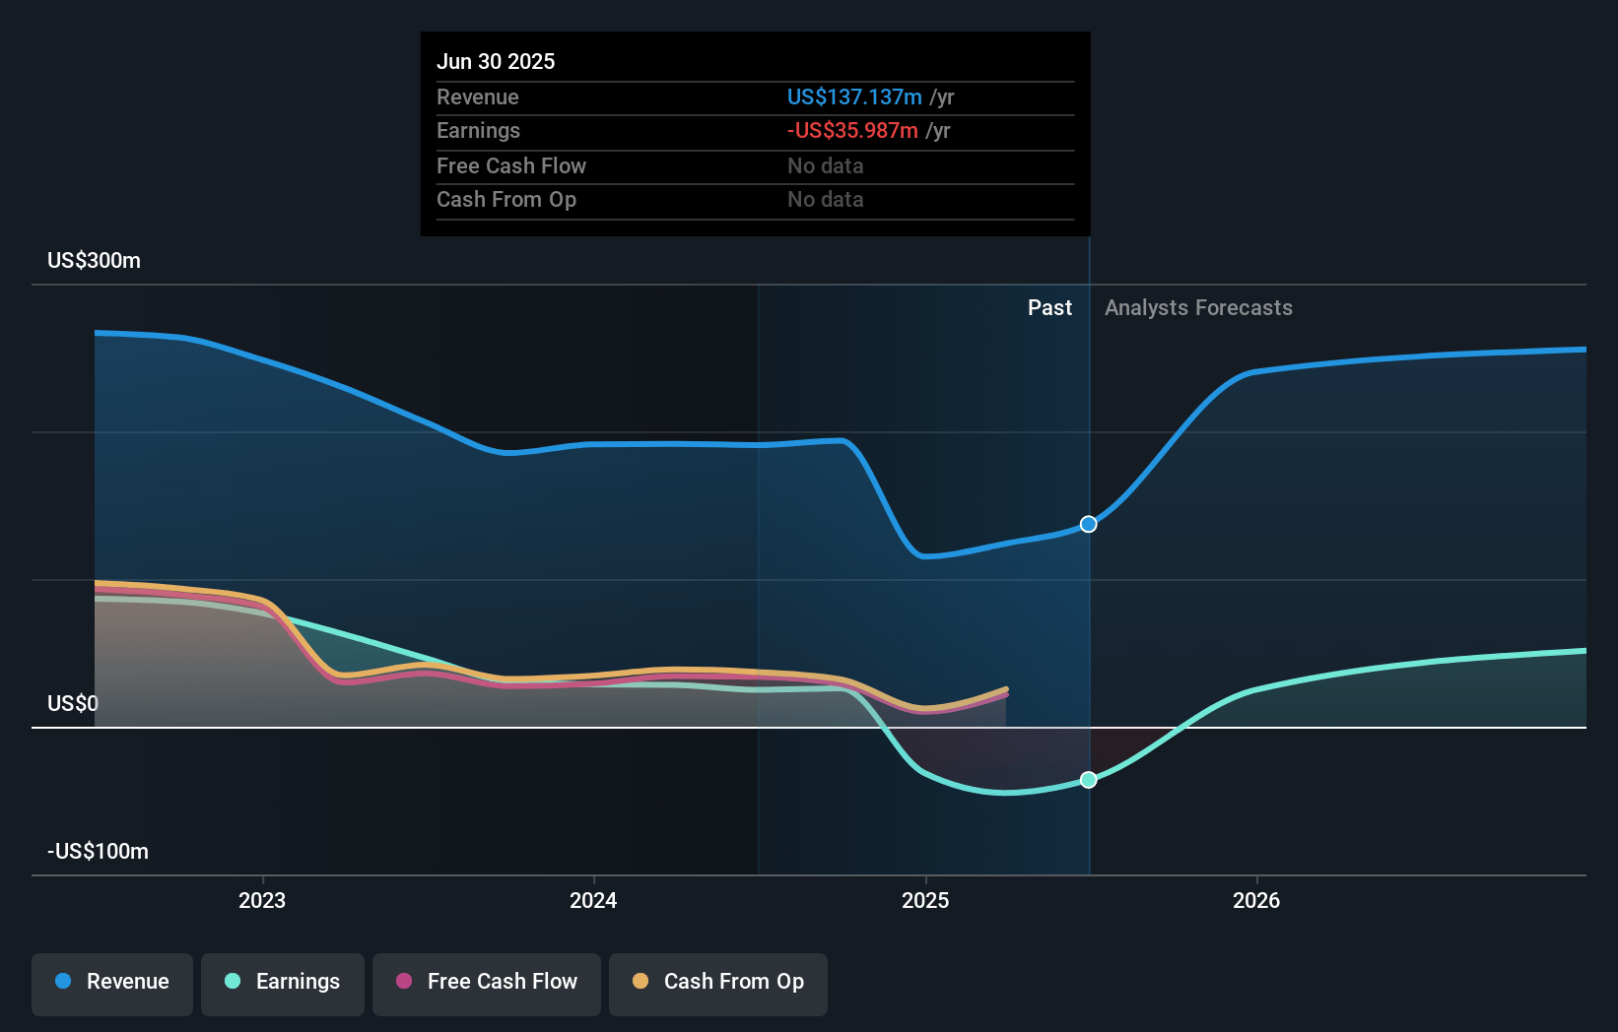The height and width of the screenshot is (1032, 1618).
Task: Click the -US$100m y-axis label
Action: 99,851
